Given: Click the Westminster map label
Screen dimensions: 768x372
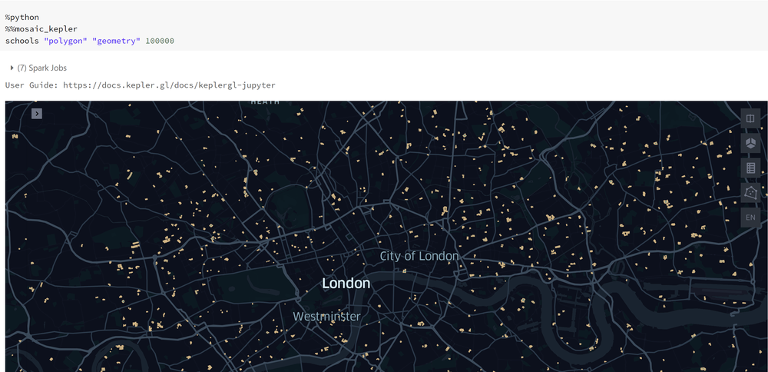Looking at the screenshot, I should (326, 317).
